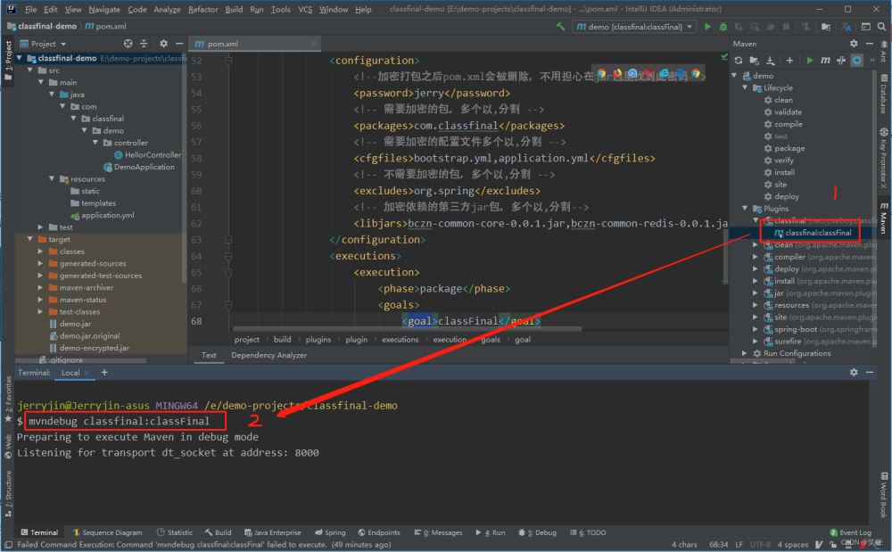Screen dimensions: 892x552
Task: Click Generate Sources and Update Folders icon
Action: click(x=755, y=61)
